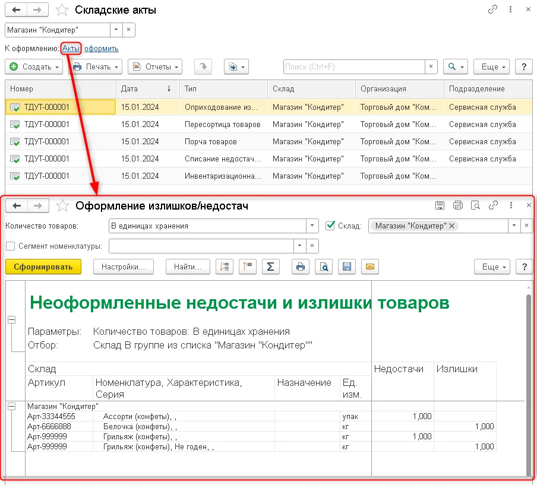This screenshot has width=537, height=485.
Task: Open Количество товаров dropdown
Action: (312, 226)
